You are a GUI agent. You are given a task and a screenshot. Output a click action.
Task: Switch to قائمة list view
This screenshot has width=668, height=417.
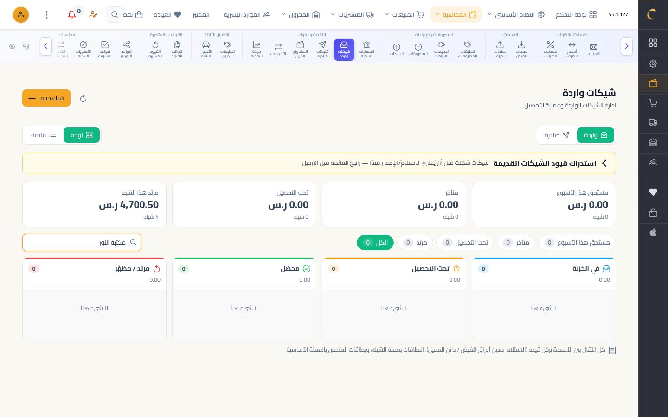coord(43,135)
